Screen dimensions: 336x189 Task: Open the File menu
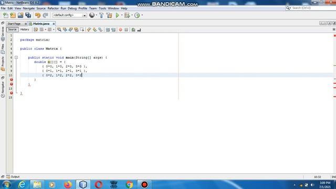tap(3, 8)
